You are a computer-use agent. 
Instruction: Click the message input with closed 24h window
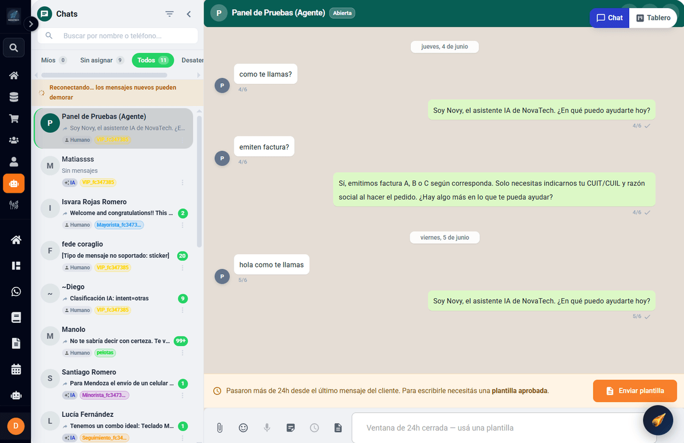[496, 428]
